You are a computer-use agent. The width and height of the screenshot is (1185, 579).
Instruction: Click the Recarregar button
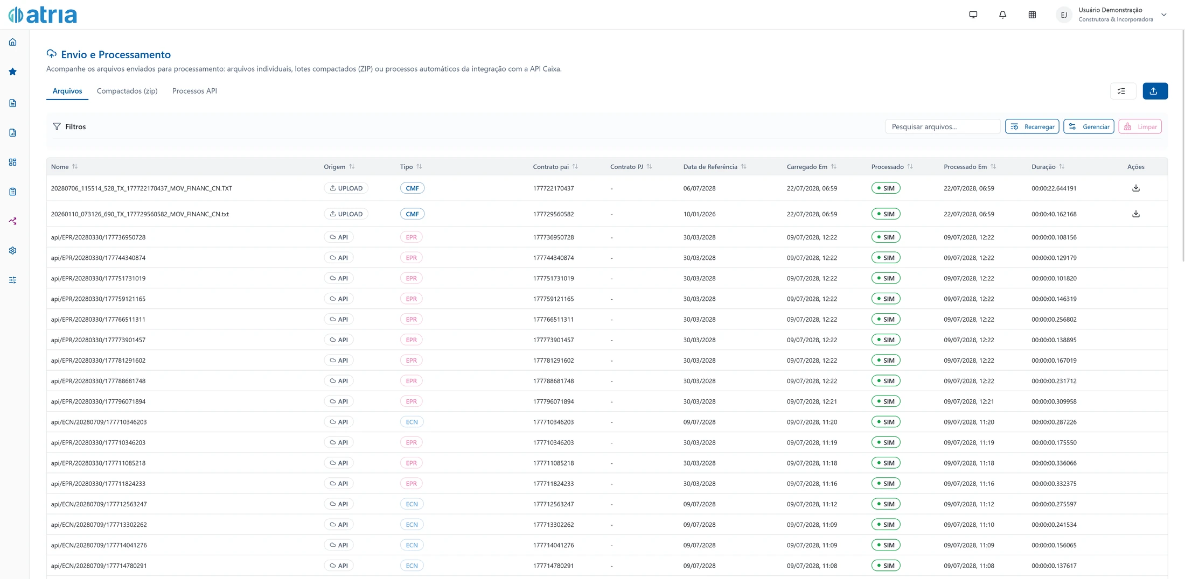coord(1032,127)
